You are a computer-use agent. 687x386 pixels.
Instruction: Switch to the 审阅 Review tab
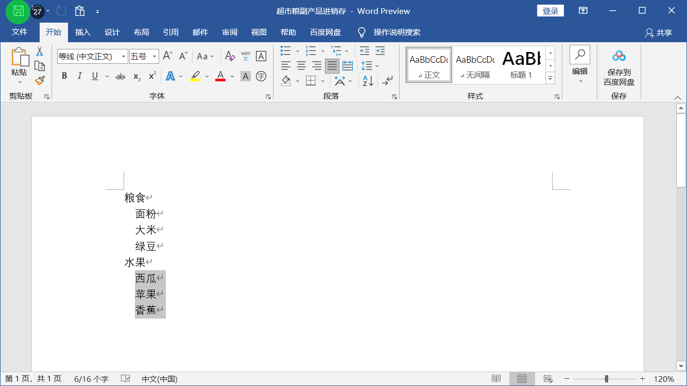pyautogui.click(x=230, y=32)
